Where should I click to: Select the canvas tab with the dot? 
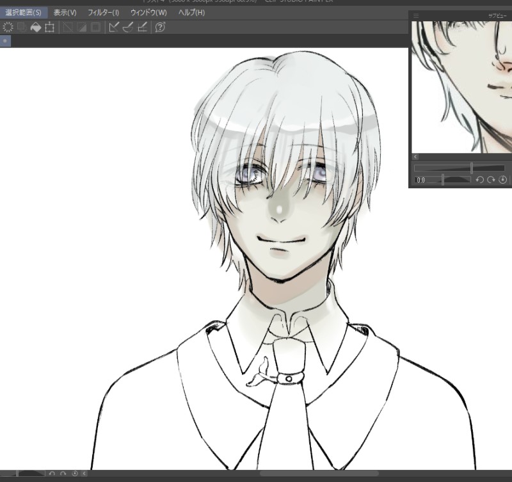5,41
